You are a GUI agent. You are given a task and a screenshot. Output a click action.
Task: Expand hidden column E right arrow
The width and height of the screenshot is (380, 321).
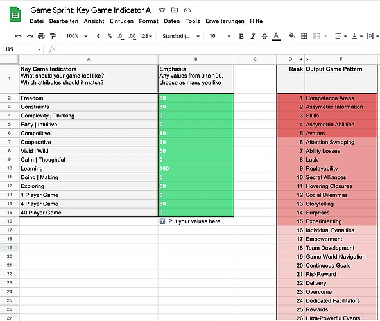click(307, 60)
